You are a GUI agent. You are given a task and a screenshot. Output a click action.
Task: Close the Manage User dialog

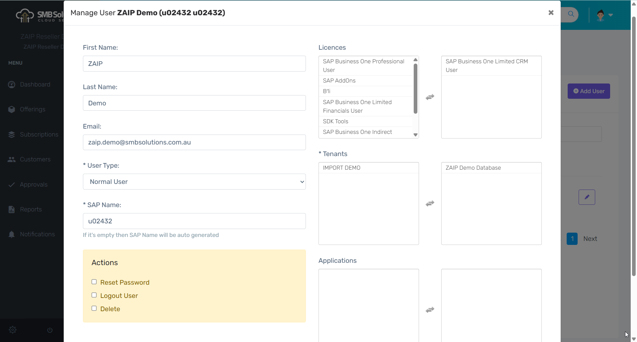pos(551,13)
